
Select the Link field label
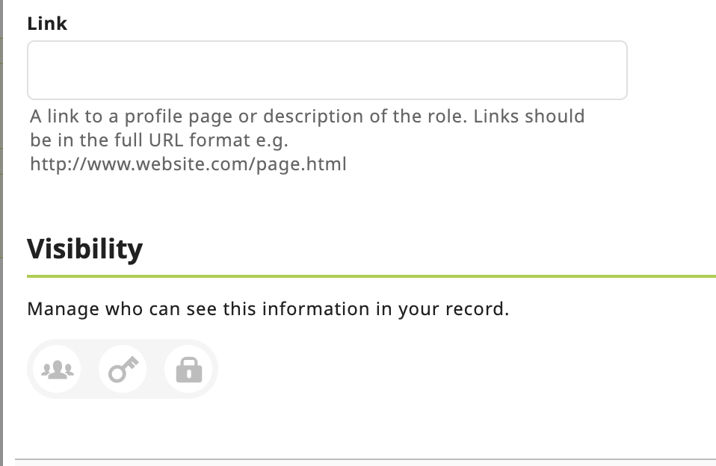(46, 23)
